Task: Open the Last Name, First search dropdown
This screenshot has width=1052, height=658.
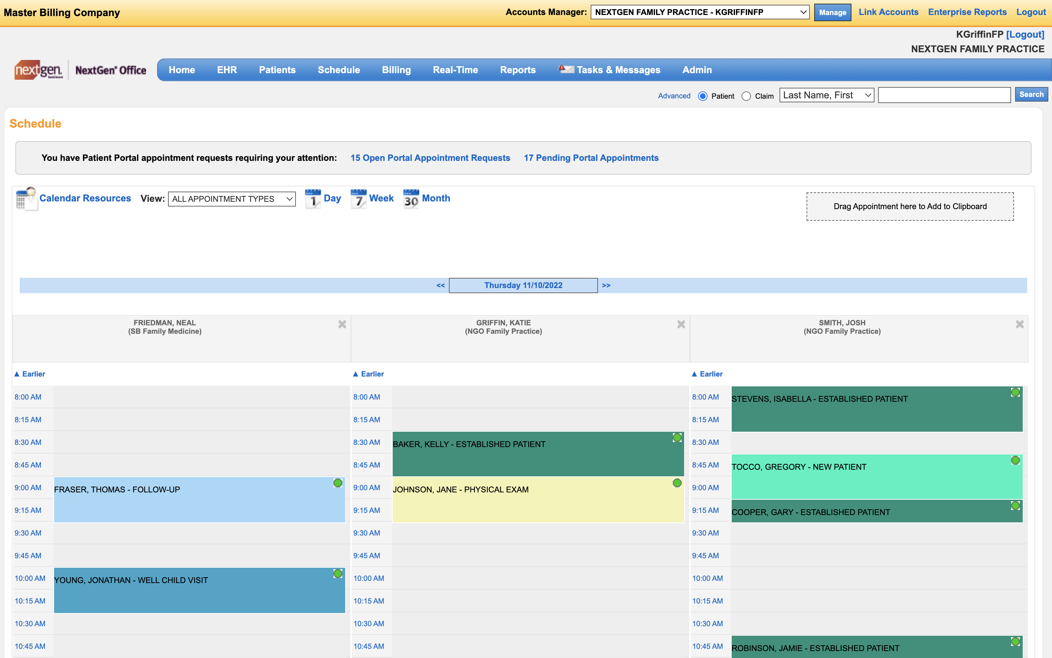Action: pos(826,95)
